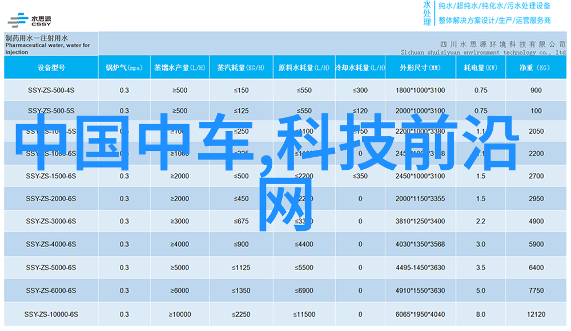This screenshot has height=331, width=571.
Task: Select the SSY-ZS-4000-6S model cell
Action: tap(51, 244)
